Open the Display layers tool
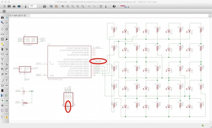 click(2, 23)
